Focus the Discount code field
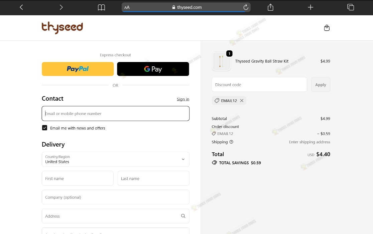Screen dimensions: 373x234 pyautogui.click(x=259, y=85)
